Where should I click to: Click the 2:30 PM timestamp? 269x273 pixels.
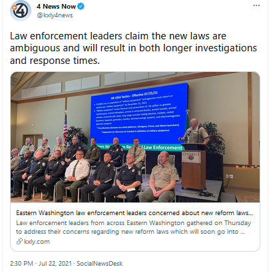click(21, 264)
